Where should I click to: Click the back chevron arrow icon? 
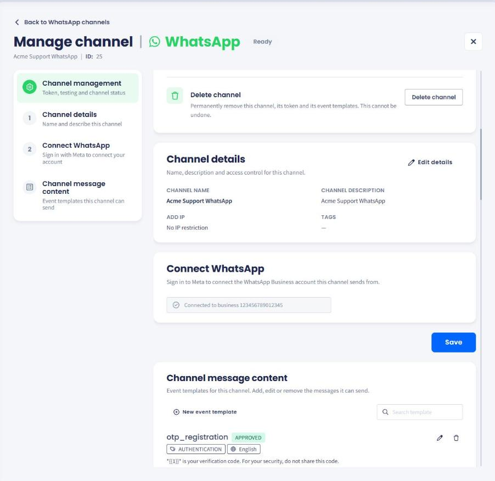tap(17, 22)
